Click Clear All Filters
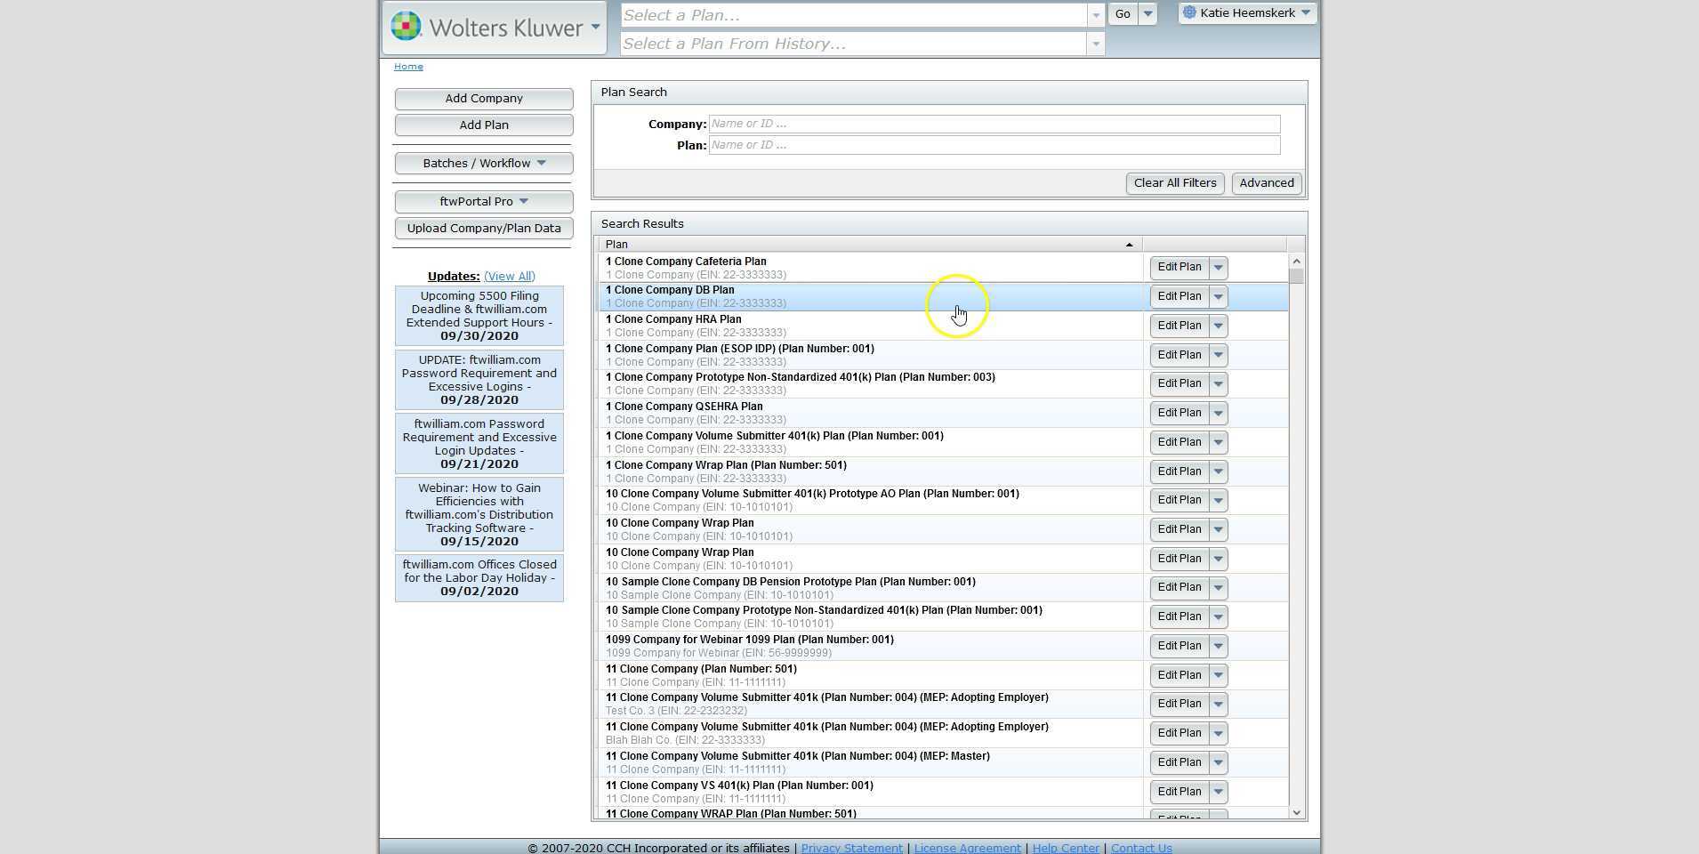The image size is (1699, 854). 1174,182
